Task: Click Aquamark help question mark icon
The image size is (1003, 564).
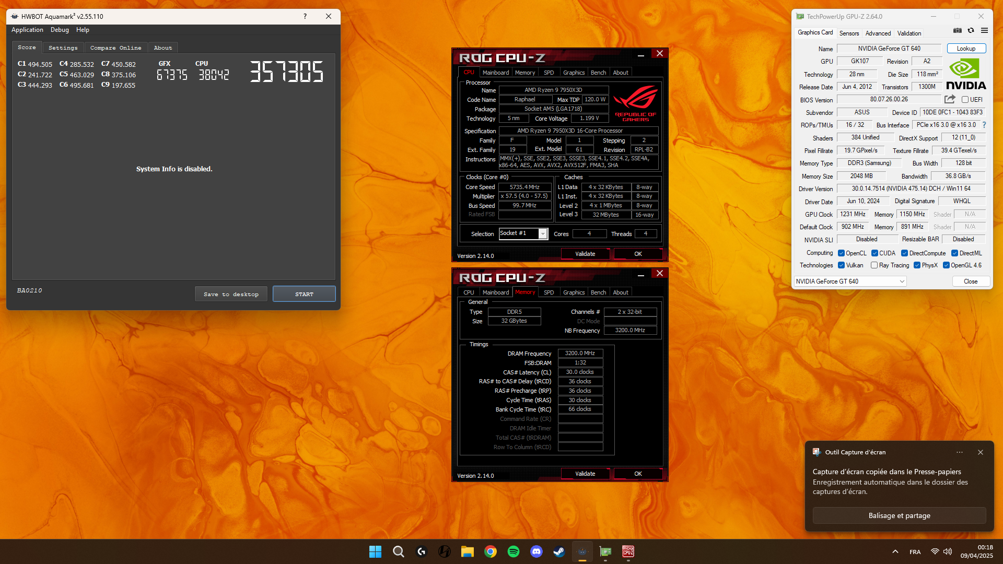Action: pos(305,16)
